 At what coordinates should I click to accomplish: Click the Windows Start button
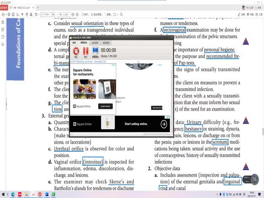(x=3, y=194)
